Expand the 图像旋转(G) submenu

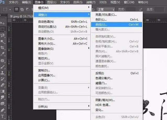click(62, 49)
